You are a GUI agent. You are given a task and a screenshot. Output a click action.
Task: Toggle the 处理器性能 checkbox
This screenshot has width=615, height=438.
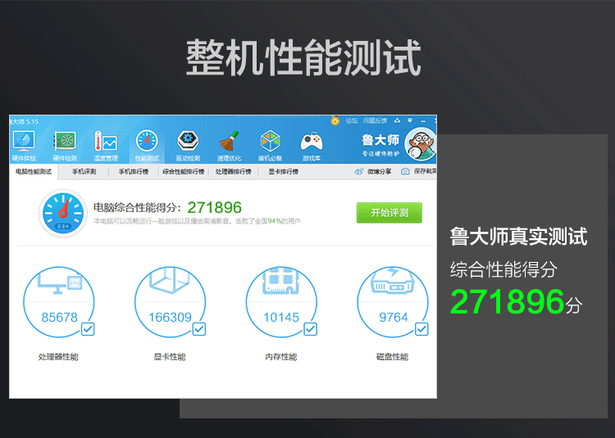88,329
